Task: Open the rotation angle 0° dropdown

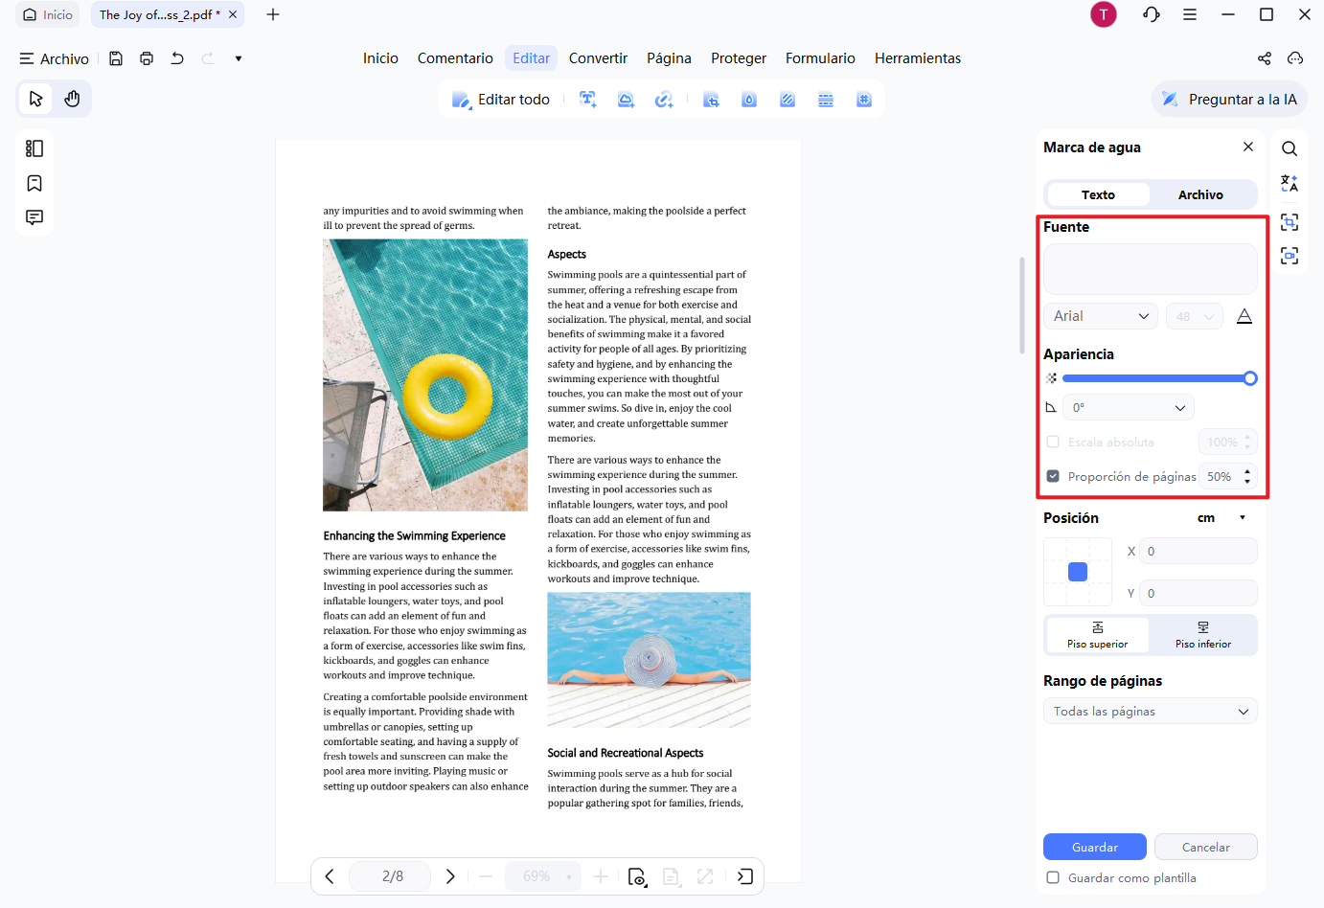Action: pyautogui.click(x=1129, y=407)
